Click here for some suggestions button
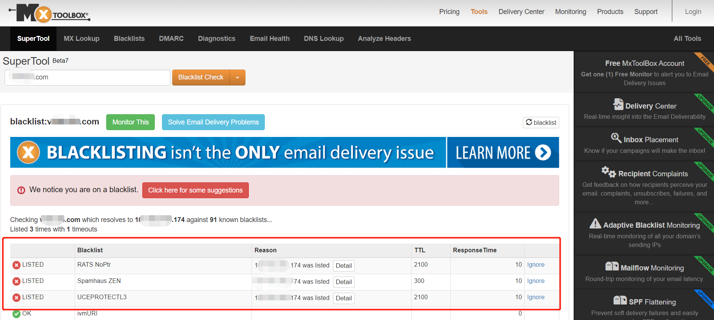The image size is (714, 320). coord(195,190)
